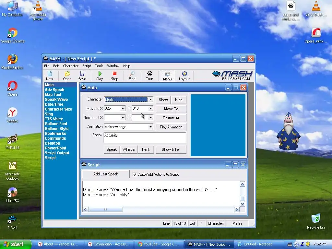Select Adv Speak in the sidebar
Image resolution: width=332 pixels, height=249 pixels.
[x=54, y=90]
